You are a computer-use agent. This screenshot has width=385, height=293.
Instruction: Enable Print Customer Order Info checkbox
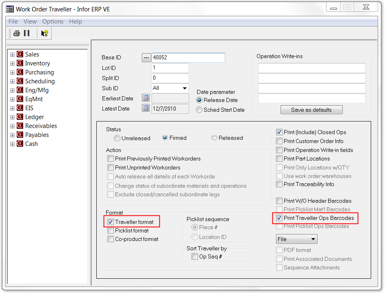[279, 141]
